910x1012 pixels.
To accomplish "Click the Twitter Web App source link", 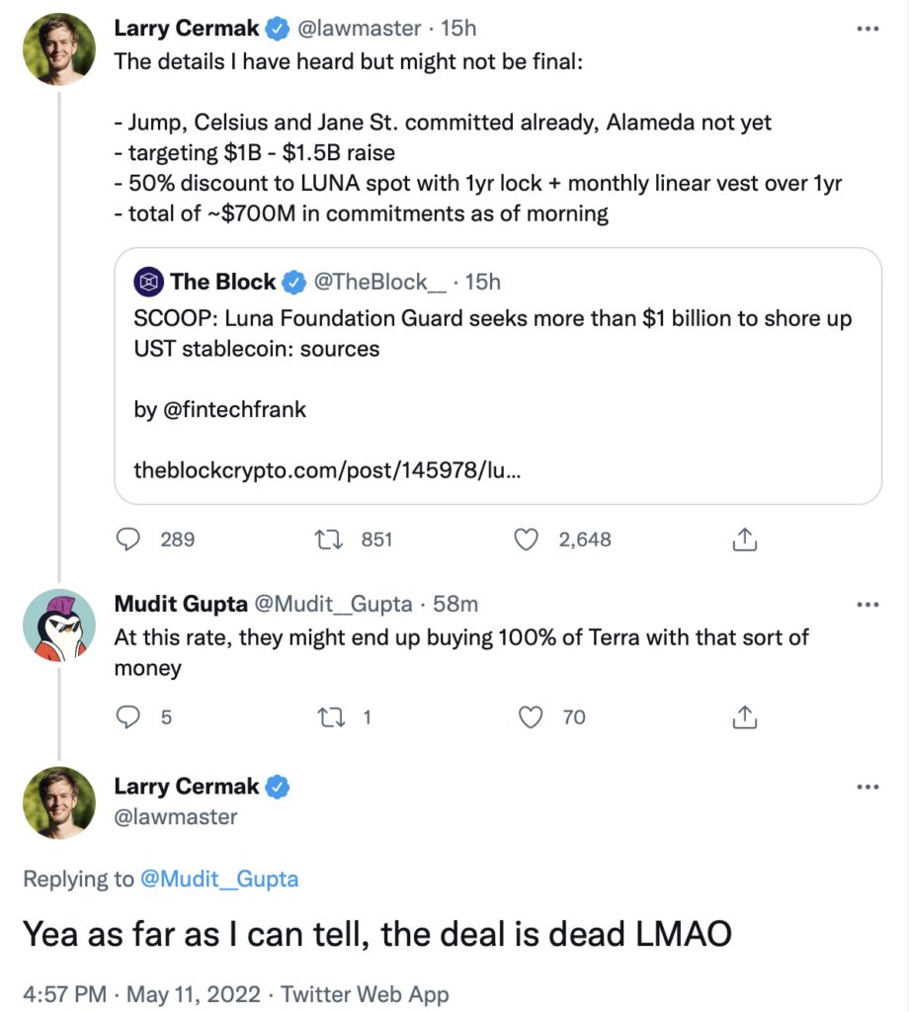I will click(365, 993).
